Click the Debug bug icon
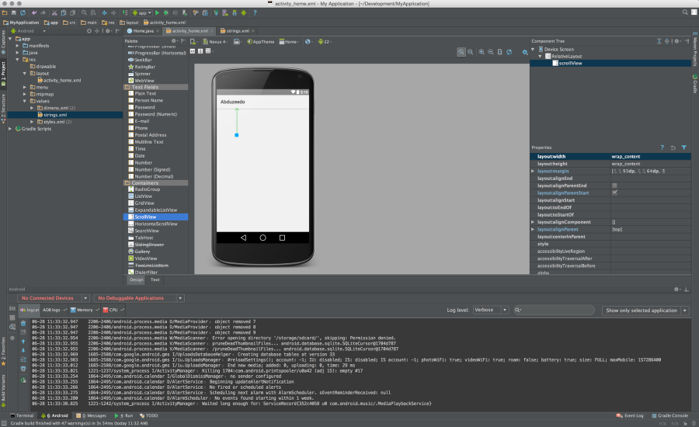 166,13
